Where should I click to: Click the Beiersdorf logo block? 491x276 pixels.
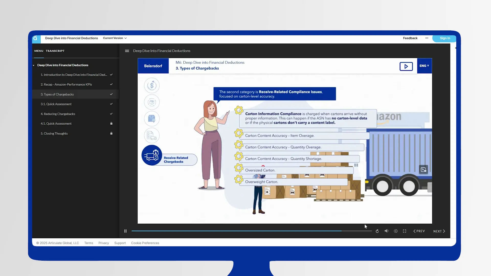(x=153, y=66)
